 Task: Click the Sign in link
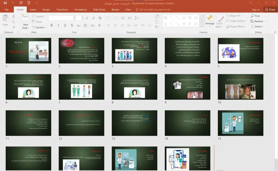tap(256, 10)
